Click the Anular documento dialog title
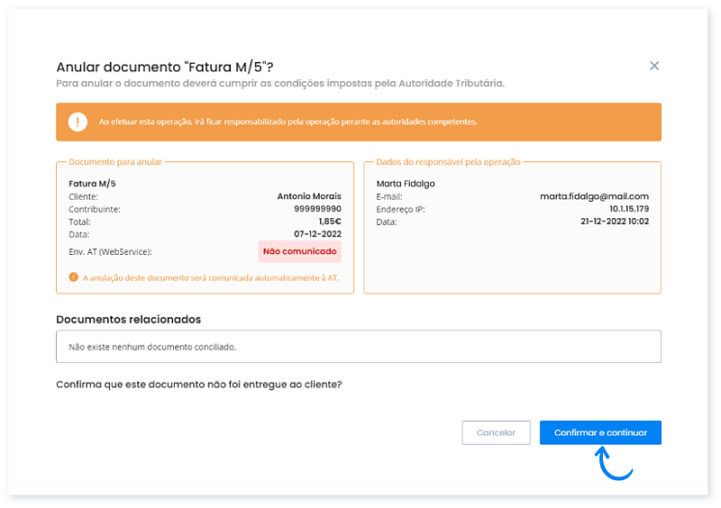Image resolution: width=721 pixels, height=508 pixels. point(165,68)
